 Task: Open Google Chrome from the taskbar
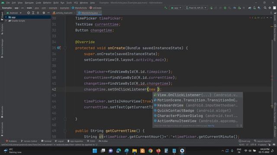(150, 151)
